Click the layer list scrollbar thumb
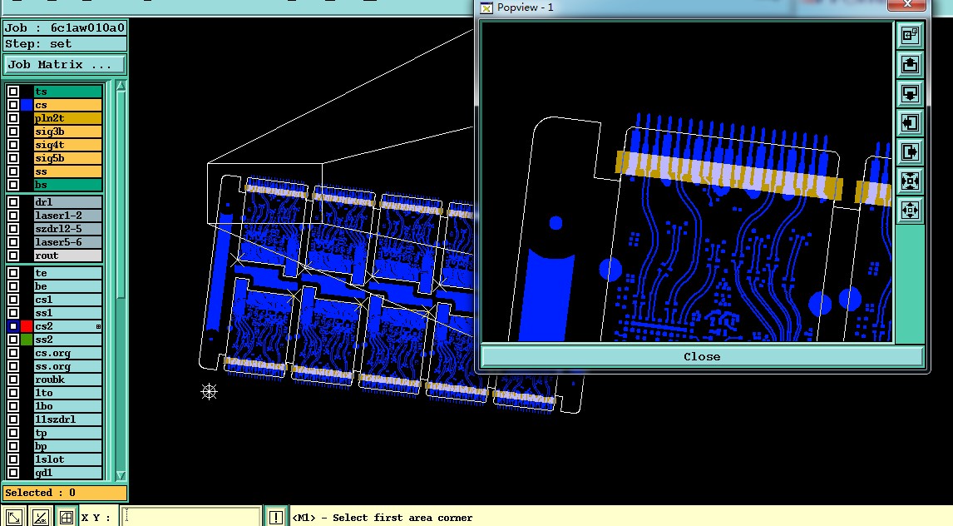Screen dimensions: 953x526 click(x=121, y=195)
